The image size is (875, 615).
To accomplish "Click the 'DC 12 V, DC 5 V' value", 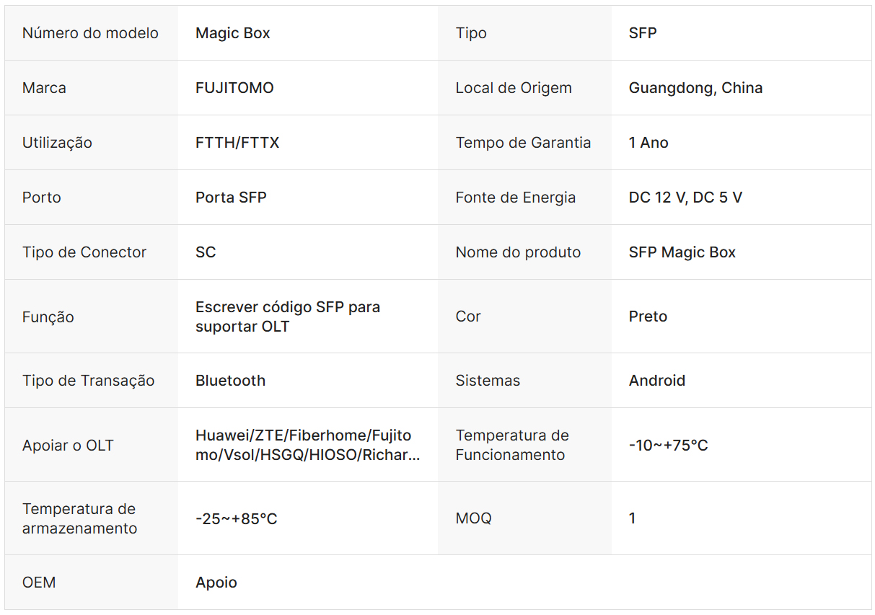I will coord(685,198).
